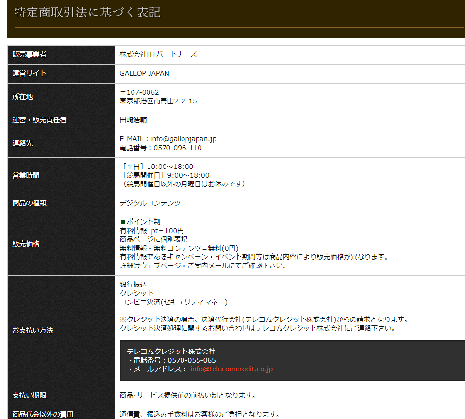Click the 連絡先 row label

[x=22, y=143]
